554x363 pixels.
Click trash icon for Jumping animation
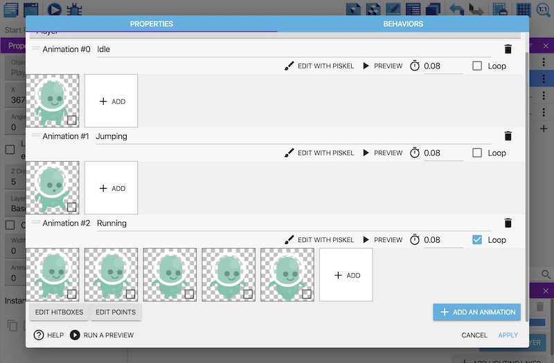(508, 136)
